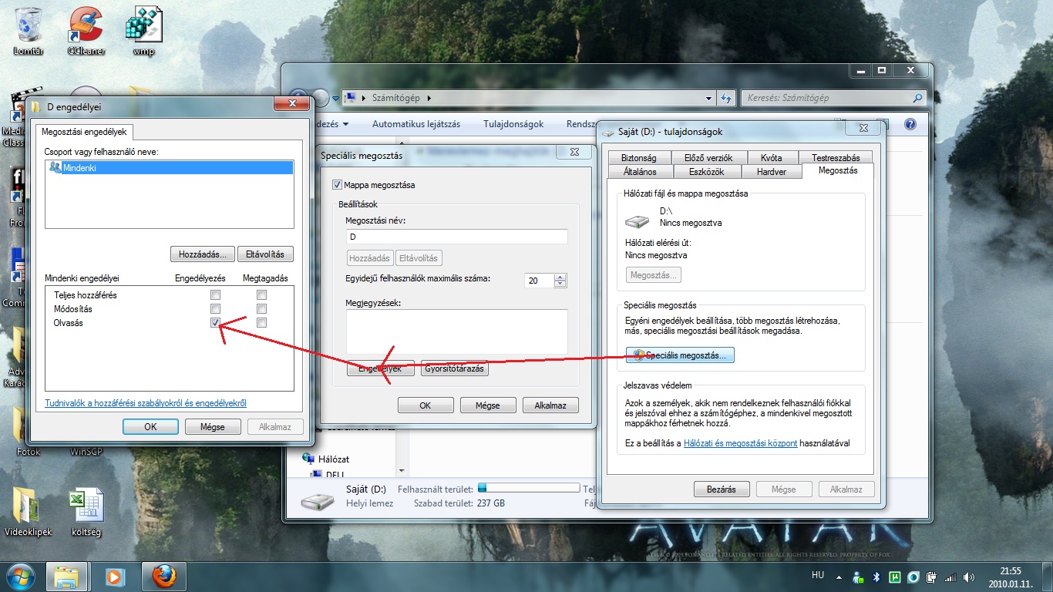1053x592 pixels.
Task: Click the Explorer help question mark icon
Action: tap(910, 124)
